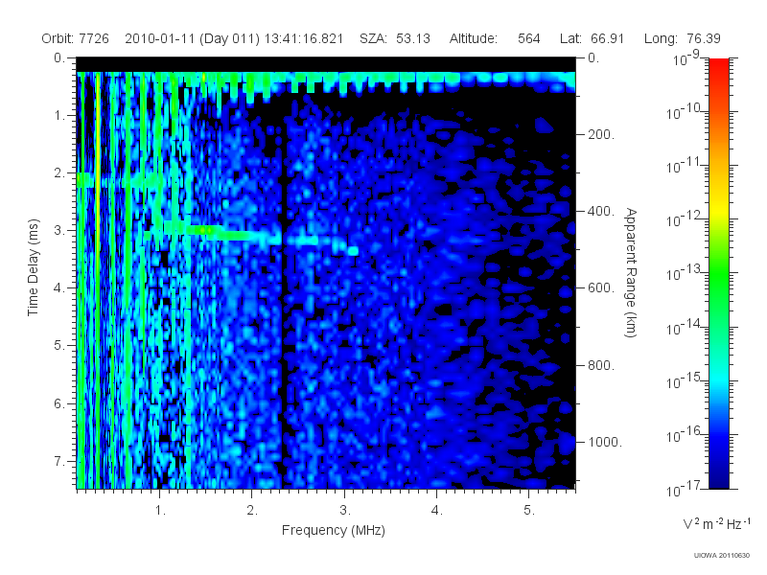Screen dimensions: 767x575
Task: Click the 'Lat: 66.91' value
Action: pyautogui.click(x=592, y=38)
